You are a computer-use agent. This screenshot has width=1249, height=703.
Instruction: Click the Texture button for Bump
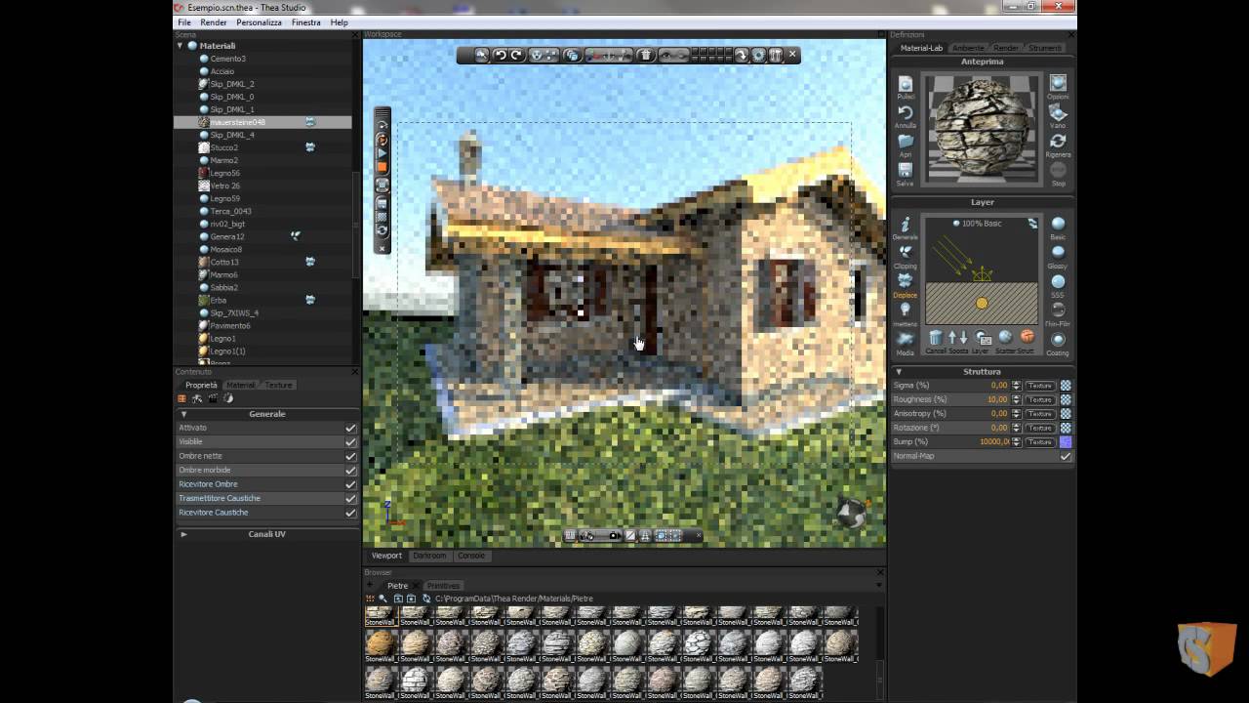[x=1040, y=442]
